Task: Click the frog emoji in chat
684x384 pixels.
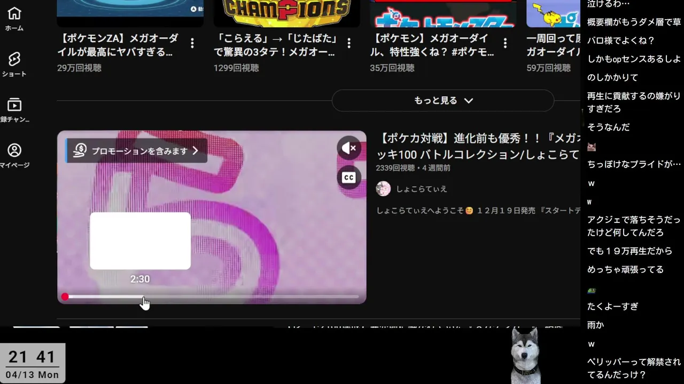Action: (592, 290)
